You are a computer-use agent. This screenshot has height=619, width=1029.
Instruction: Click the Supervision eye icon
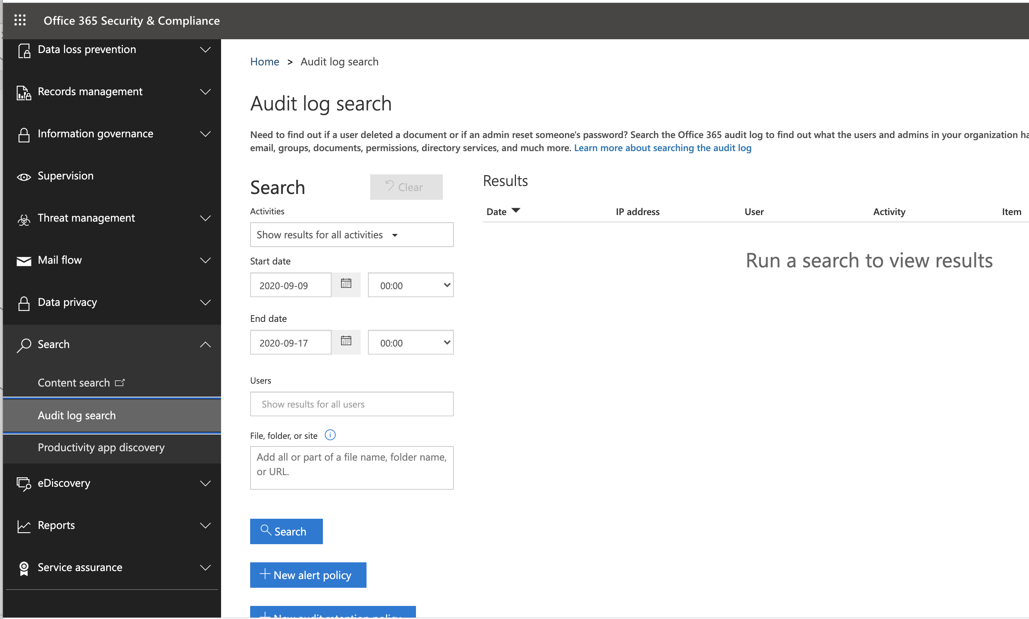24,177
